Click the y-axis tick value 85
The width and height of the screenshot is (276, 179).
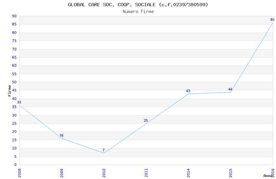coord(14,24)
